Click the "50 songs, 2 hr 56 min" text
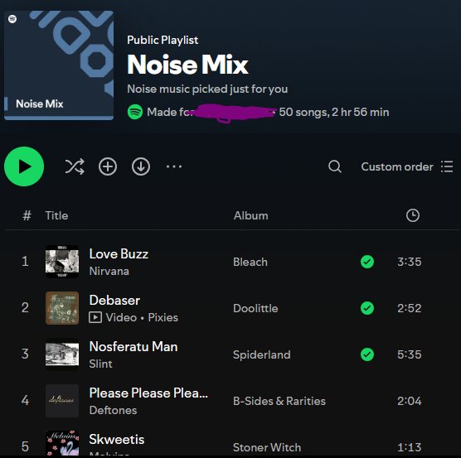Viewport: 461px width, 458px height. (x=334, y=112)
